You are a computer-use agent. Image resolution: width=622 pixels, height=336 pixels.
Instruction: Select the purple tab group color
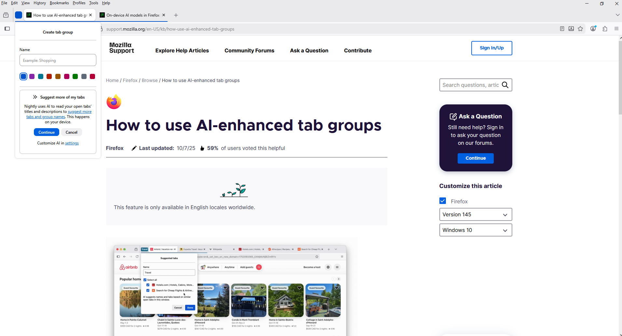32,76
